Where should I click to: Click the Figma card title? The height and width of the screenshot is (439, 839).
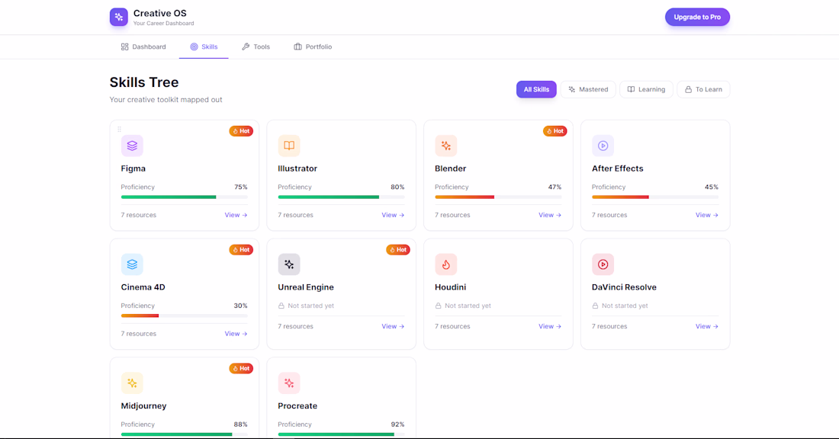tap(133, 168)
